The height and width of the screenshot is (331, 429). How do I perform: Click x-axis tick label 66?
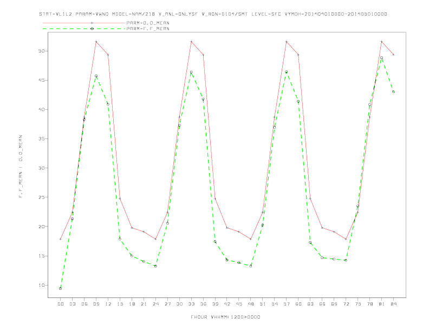[322, 304]
